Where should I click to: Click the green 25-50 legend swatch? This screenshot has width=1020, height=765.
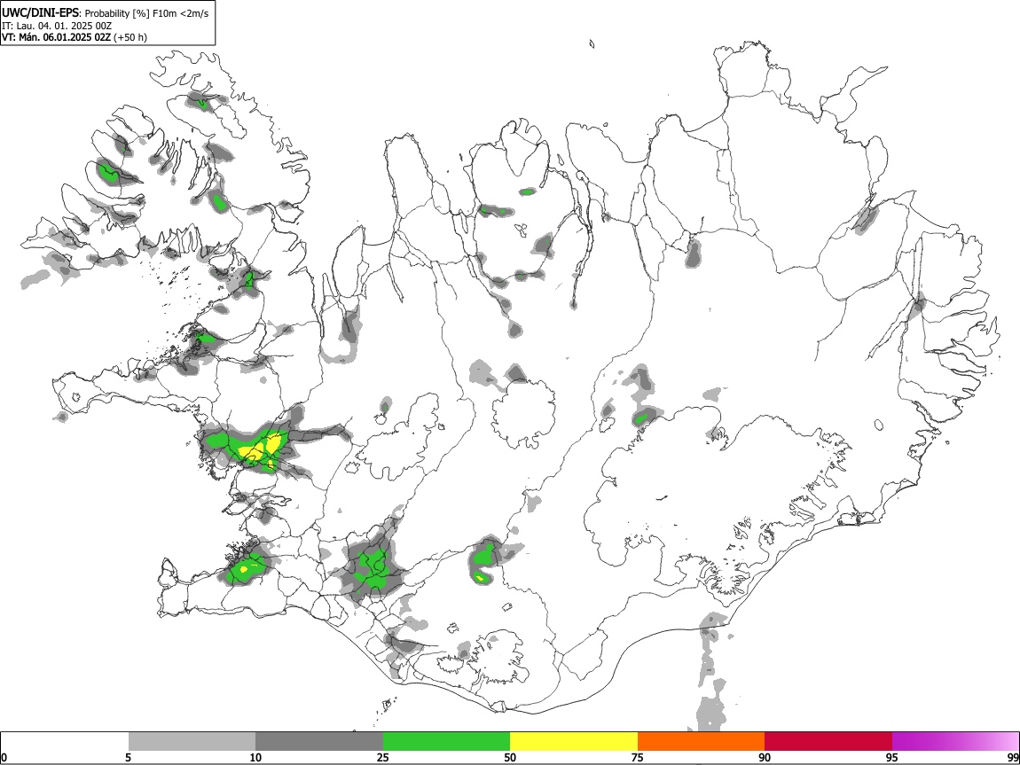point(446,741)
